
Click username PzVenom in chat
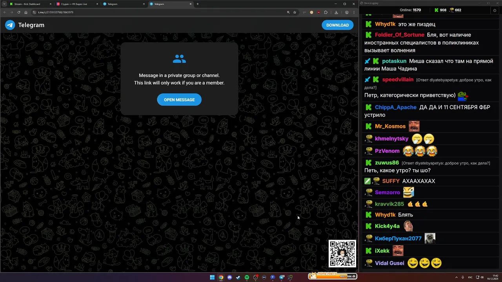click(387, 151)
